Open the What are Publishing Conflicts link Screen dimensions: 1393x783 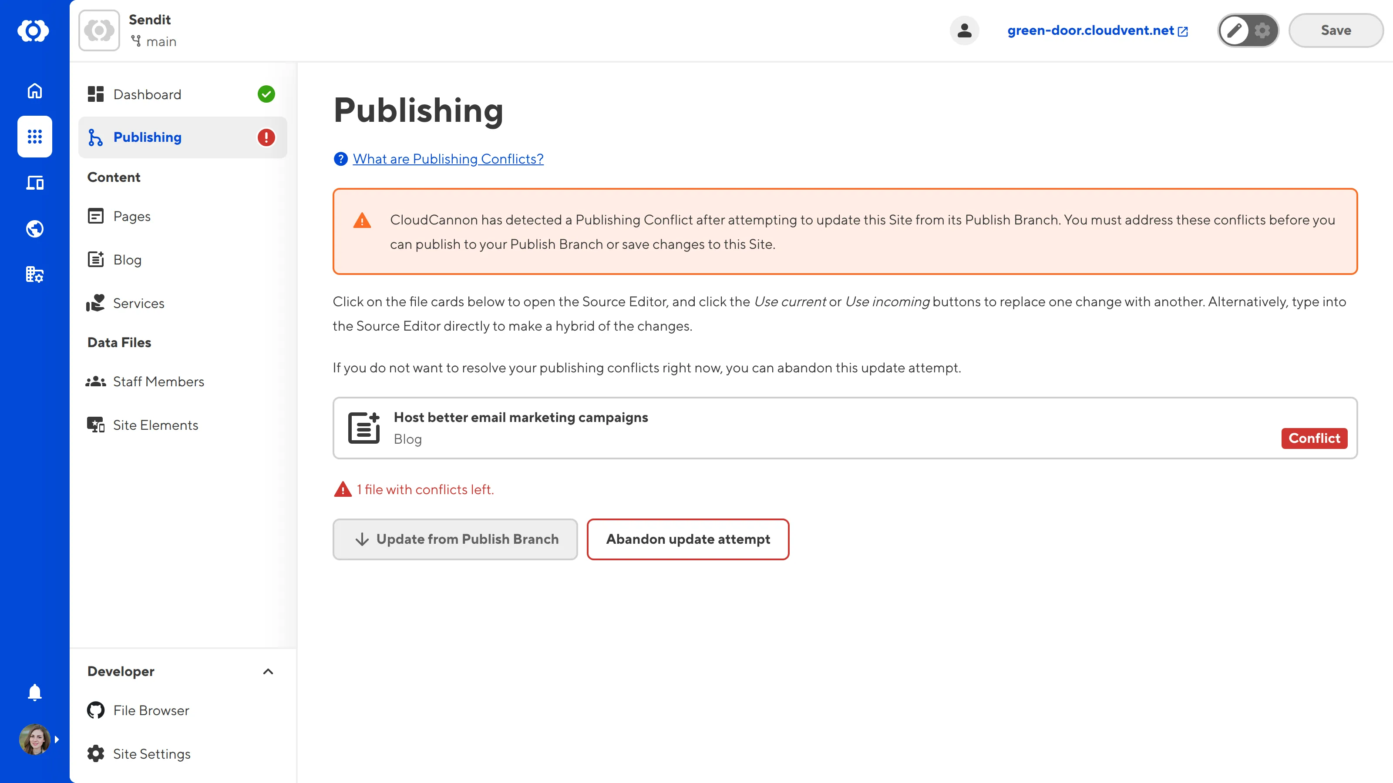tap(448, 159)
